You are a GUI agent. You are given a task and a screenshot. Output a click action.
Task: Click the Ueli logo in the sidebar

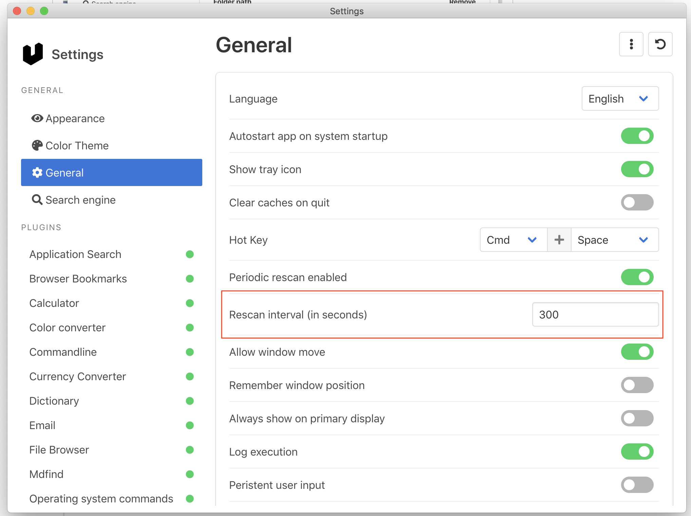[32, 53]
